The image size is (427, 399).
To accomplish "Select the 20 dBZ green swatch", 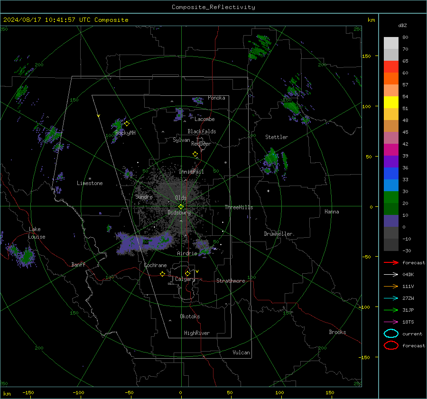I will click(x=391, y=197).
